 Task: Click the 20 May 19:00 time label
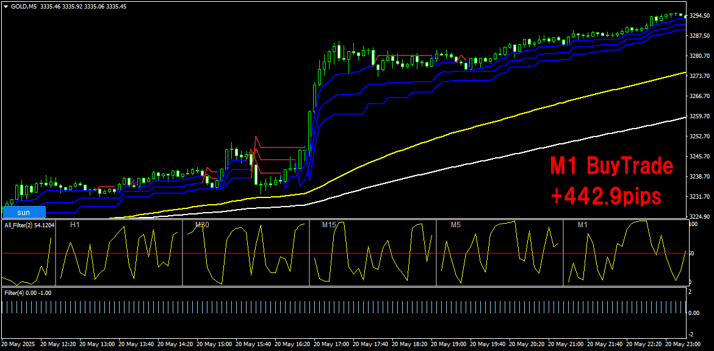[x=448, y=344]
